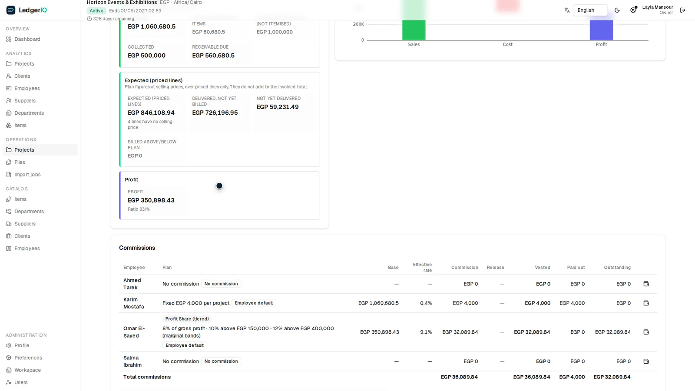Open Analytics Items icon
695x391 pixels.
pyautogui.click(x=9, y=126)
